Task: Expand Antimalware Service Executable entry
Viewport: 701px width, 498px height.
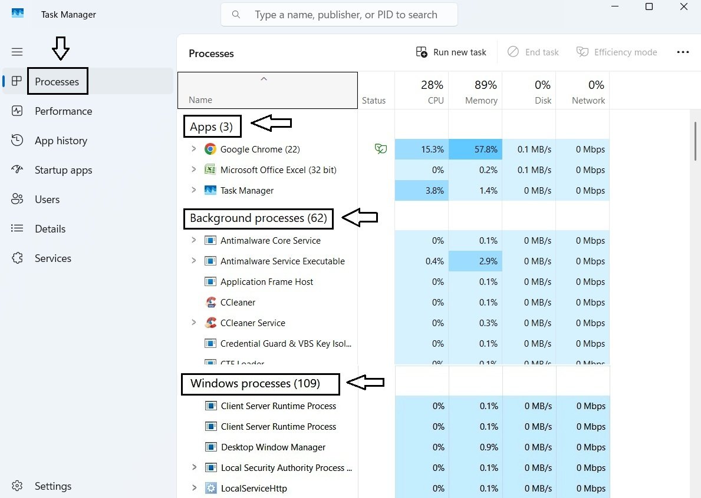Action: [x=193, y=260]
